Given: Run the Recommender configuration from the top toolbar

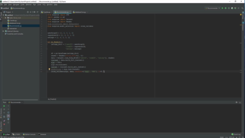Looking at the screenshot, I should (222, 8).
